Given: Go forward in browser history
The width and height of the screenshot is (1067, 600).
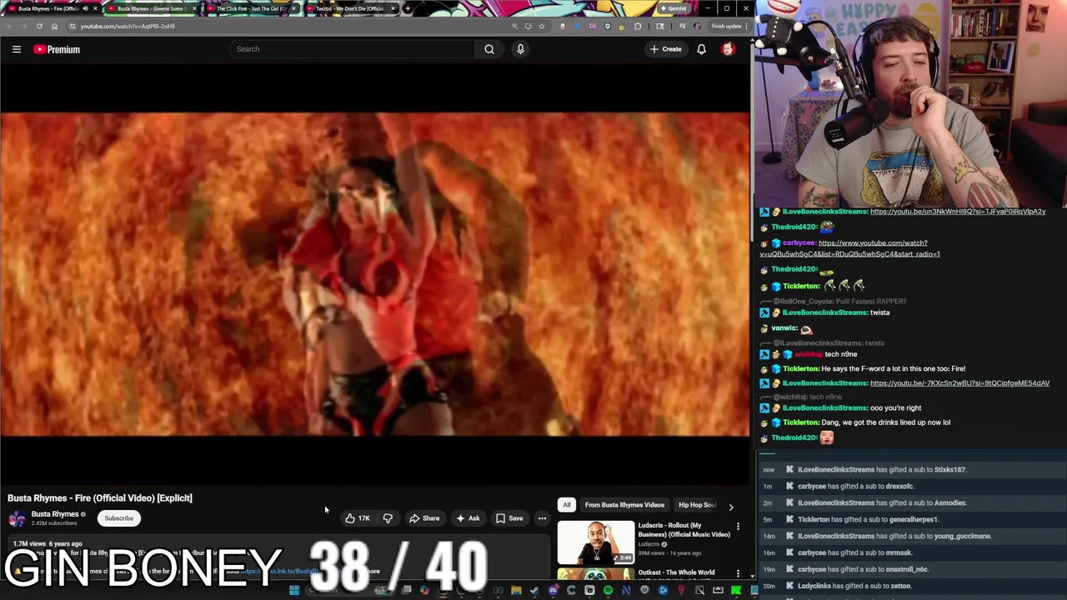Looking at the screenshot, I should click(24, 26).
